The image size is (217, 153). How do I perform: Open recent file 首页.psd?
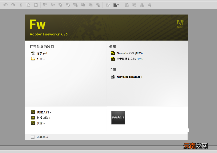tap(42, 54)
